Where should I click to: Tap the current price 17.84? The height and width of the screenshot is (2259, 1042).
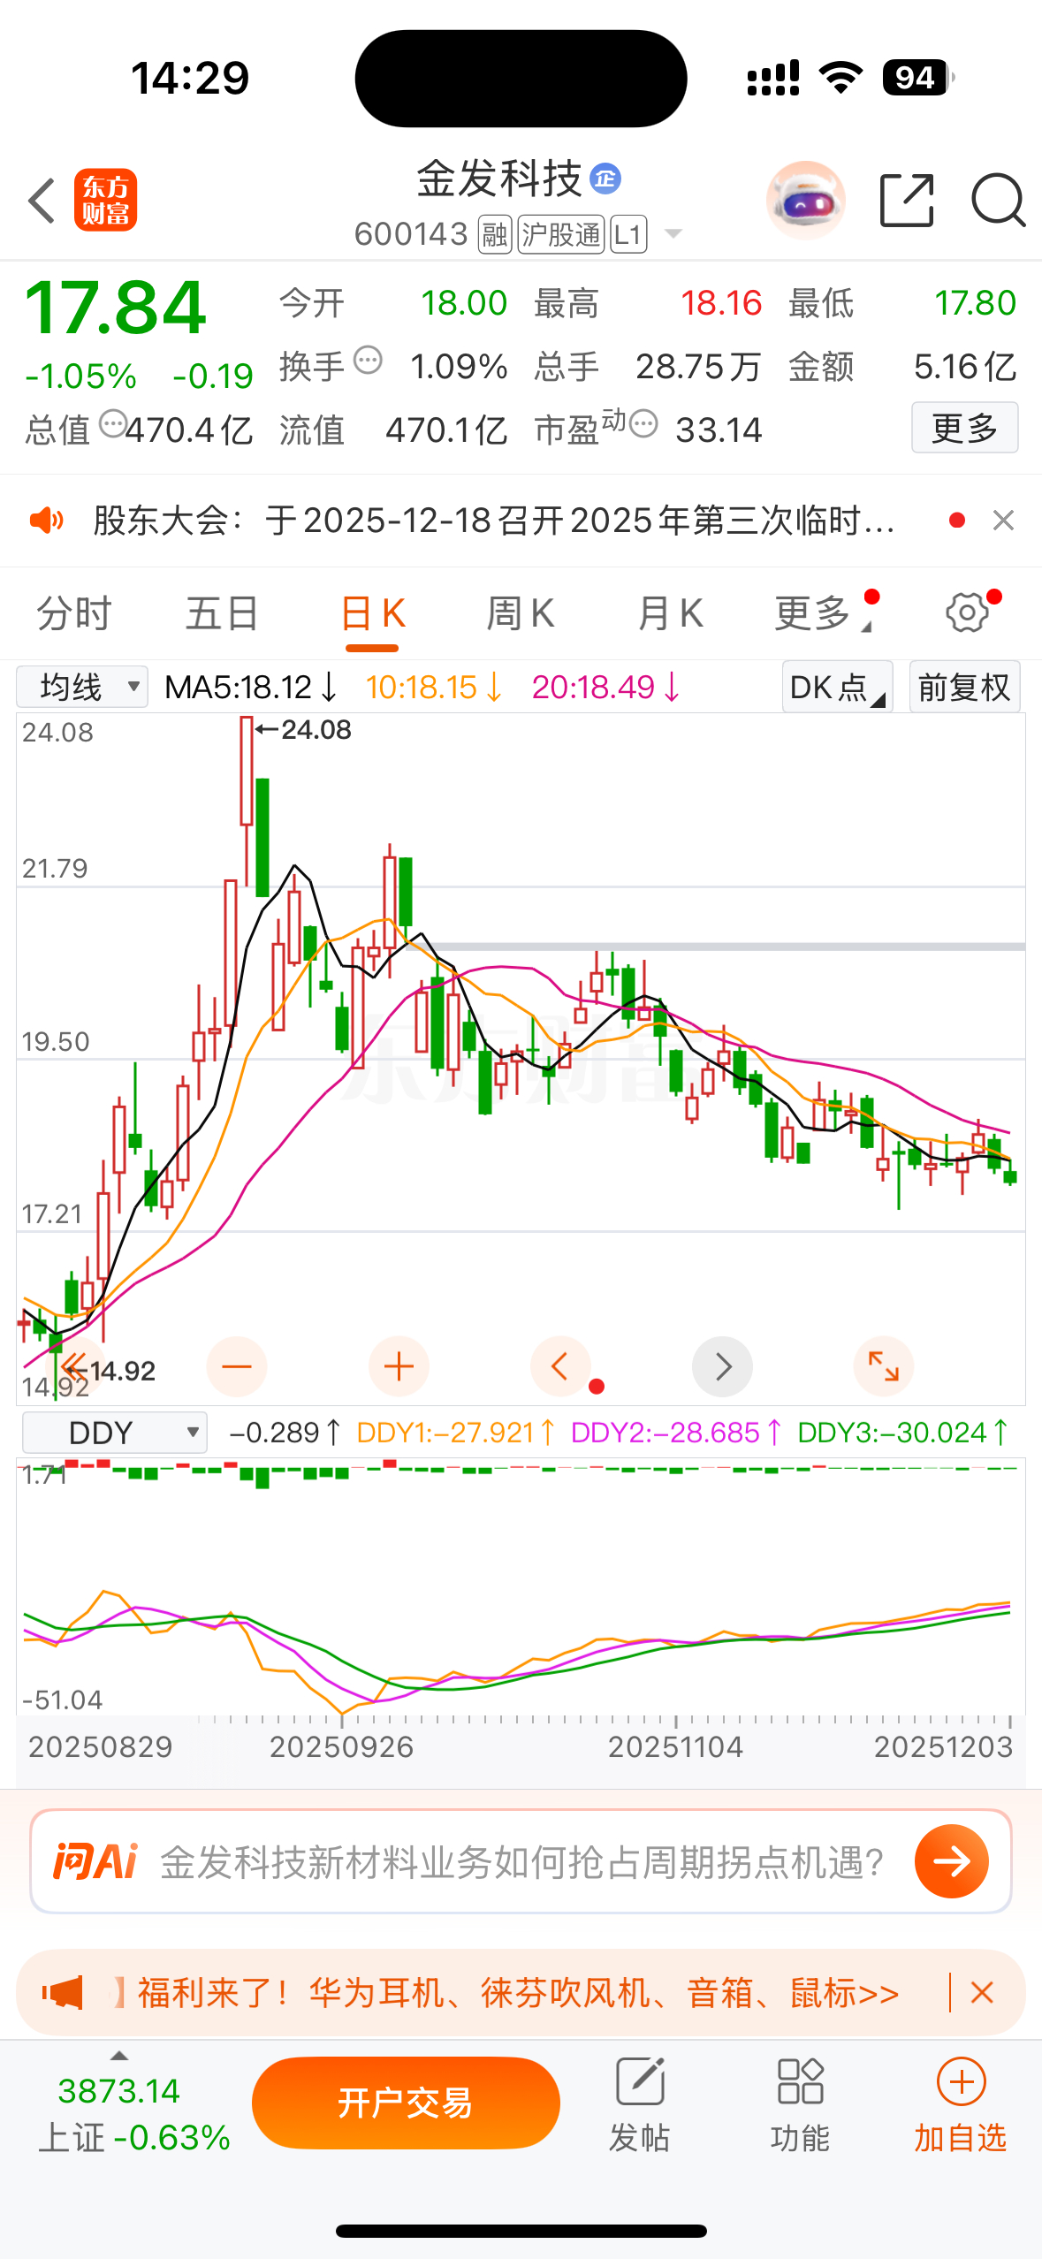115,308
